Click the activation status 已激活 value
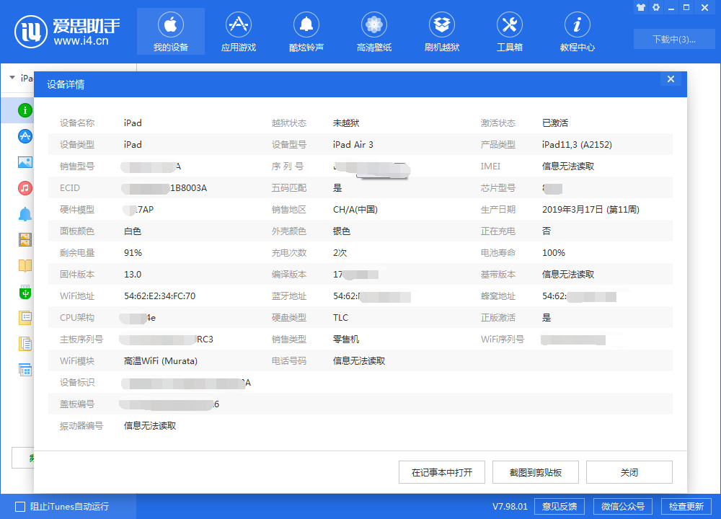The width and height of the screenshot is (721, 519). [x=555, y=123]
